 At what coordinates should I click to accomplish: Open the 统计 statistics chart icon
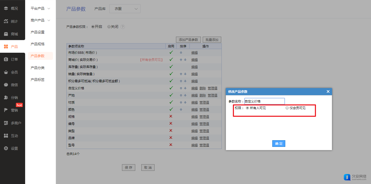pyautogui.click(x=6, y=21)
